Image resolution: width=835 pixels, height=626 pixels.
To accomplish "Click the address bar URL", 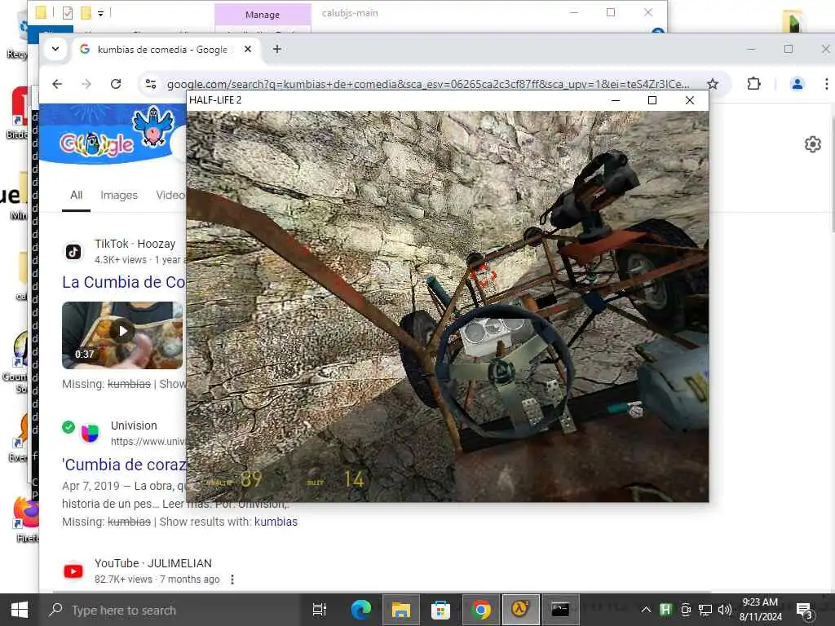I will coord(427,84).
